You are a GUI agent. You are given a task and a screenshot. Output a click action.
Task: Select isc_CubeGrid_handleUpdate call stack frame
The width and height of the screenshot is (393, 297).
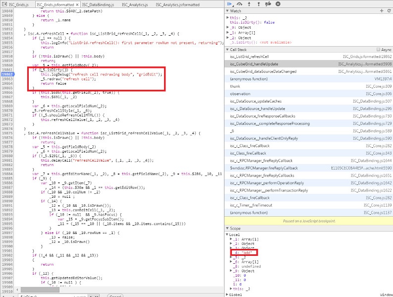pyautogui.click(x=254, y=64)
